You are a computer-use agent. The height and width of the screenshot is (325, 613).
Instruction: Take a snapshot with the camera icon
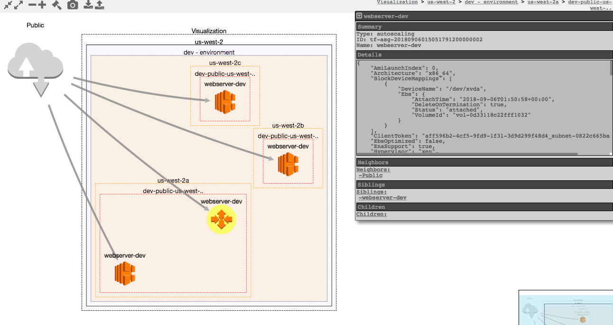(73, 5)
